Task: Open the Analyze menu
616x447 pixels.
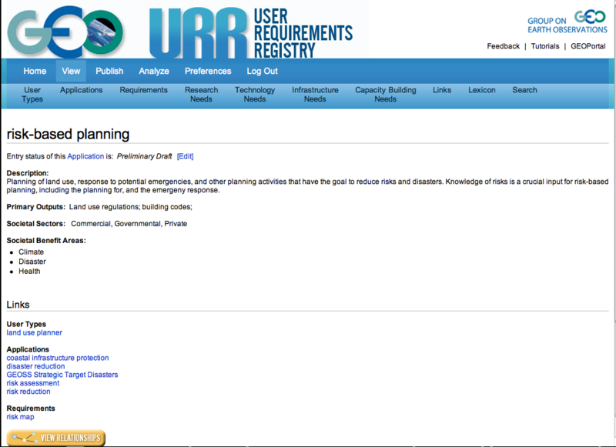Action: pos(154,71)
